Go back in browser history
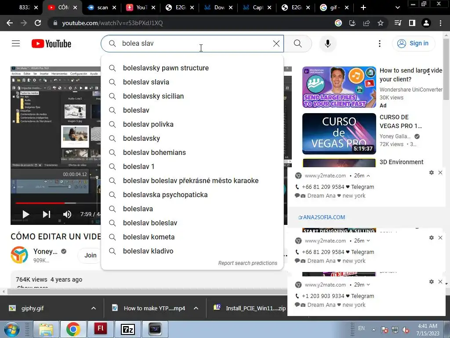This screenshot has height=338, width=450. (10, 23)
